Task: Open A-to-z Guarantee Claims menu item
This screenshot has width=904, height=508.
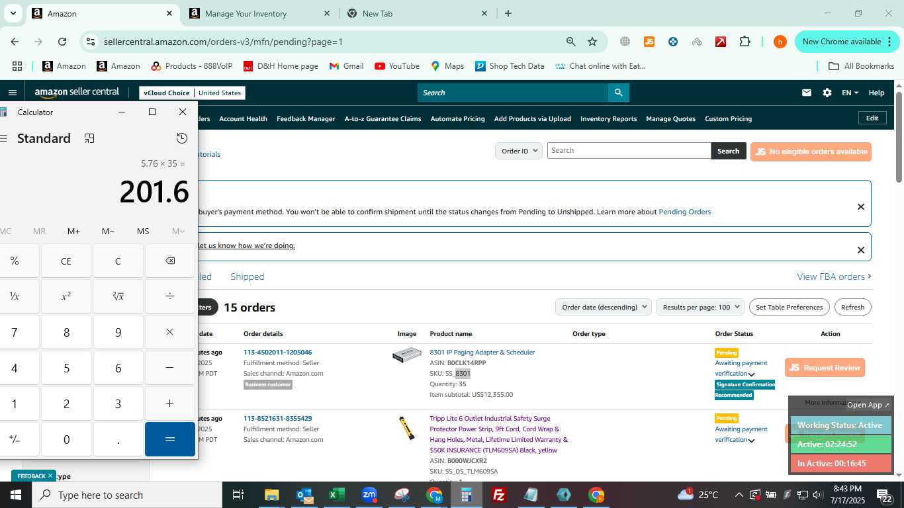Action: click(383, 119)
